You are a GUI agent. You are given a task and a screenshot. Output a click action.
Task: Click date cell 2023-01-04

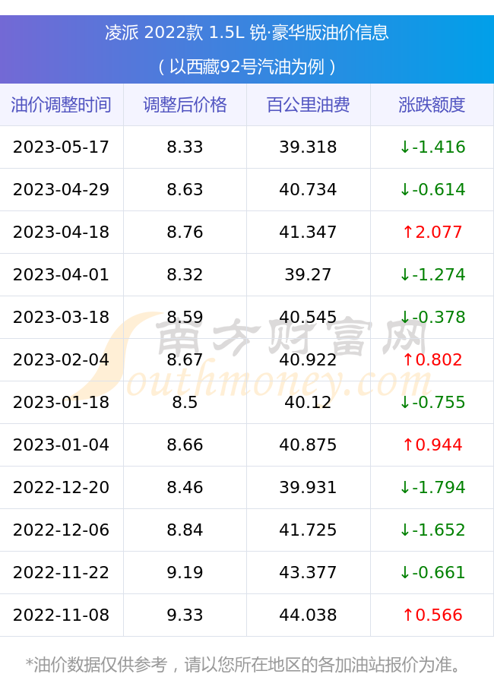coord(62,444)
